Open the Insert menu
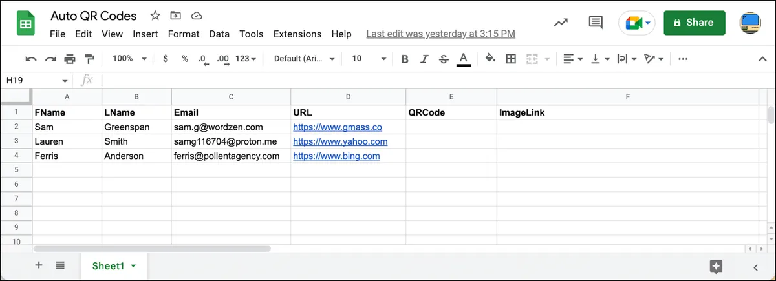This screenshot has height=281, width=776. click(145, 34)
